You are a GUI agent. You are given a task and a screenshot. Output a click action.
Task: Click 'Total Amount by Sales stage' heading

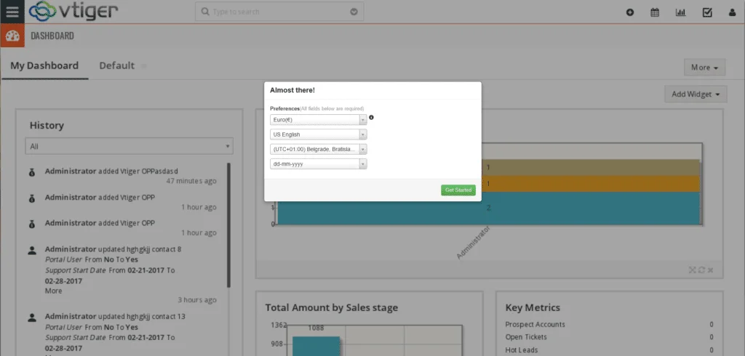pos(332,307)
